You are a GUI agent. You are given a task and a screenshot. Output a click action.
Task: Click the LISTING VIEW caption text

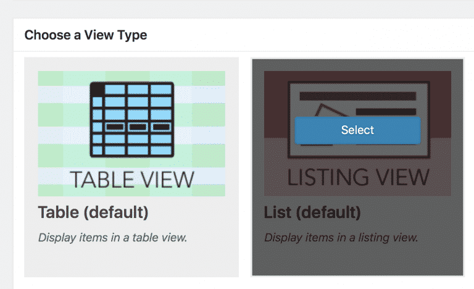click(x=358, y=177)
